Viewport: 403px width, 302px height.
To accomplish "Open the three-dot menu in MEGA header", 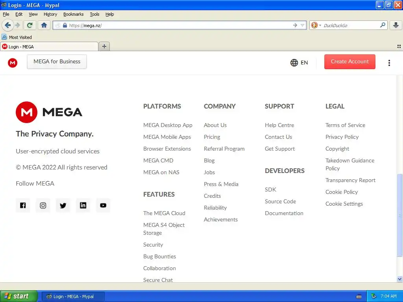I will [389, 63].
